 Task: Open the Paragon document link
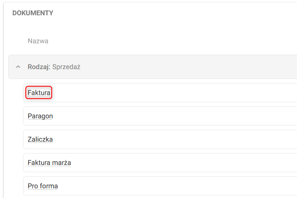[x=40, y=116]
